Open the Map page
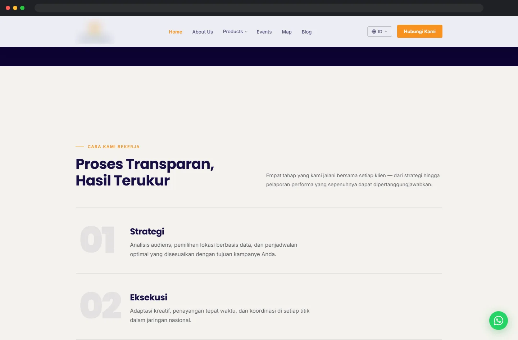The height and width of the screenshot is (340, 518). [287, 32]
